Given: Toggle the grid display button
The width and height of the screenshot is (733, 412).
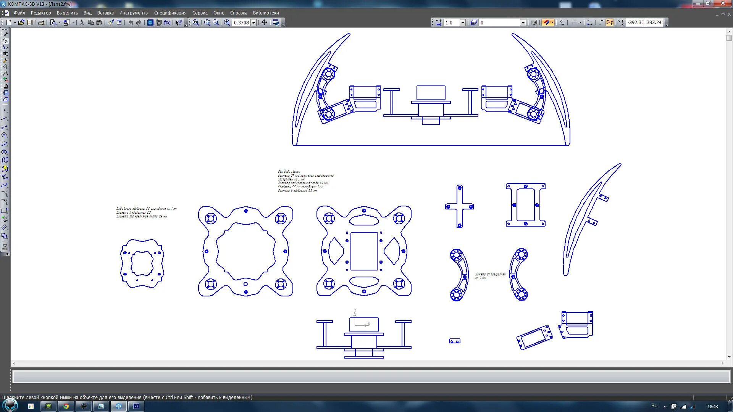Looking at the screenshot, I should [573, 23].
